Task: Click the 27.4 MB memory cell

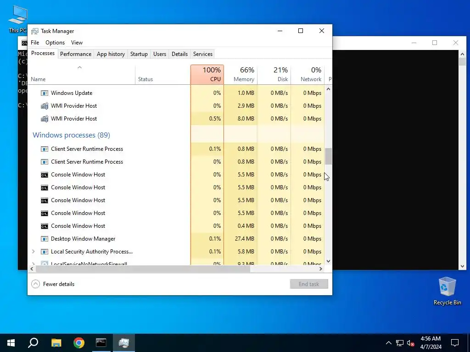Action: [241, 239]
